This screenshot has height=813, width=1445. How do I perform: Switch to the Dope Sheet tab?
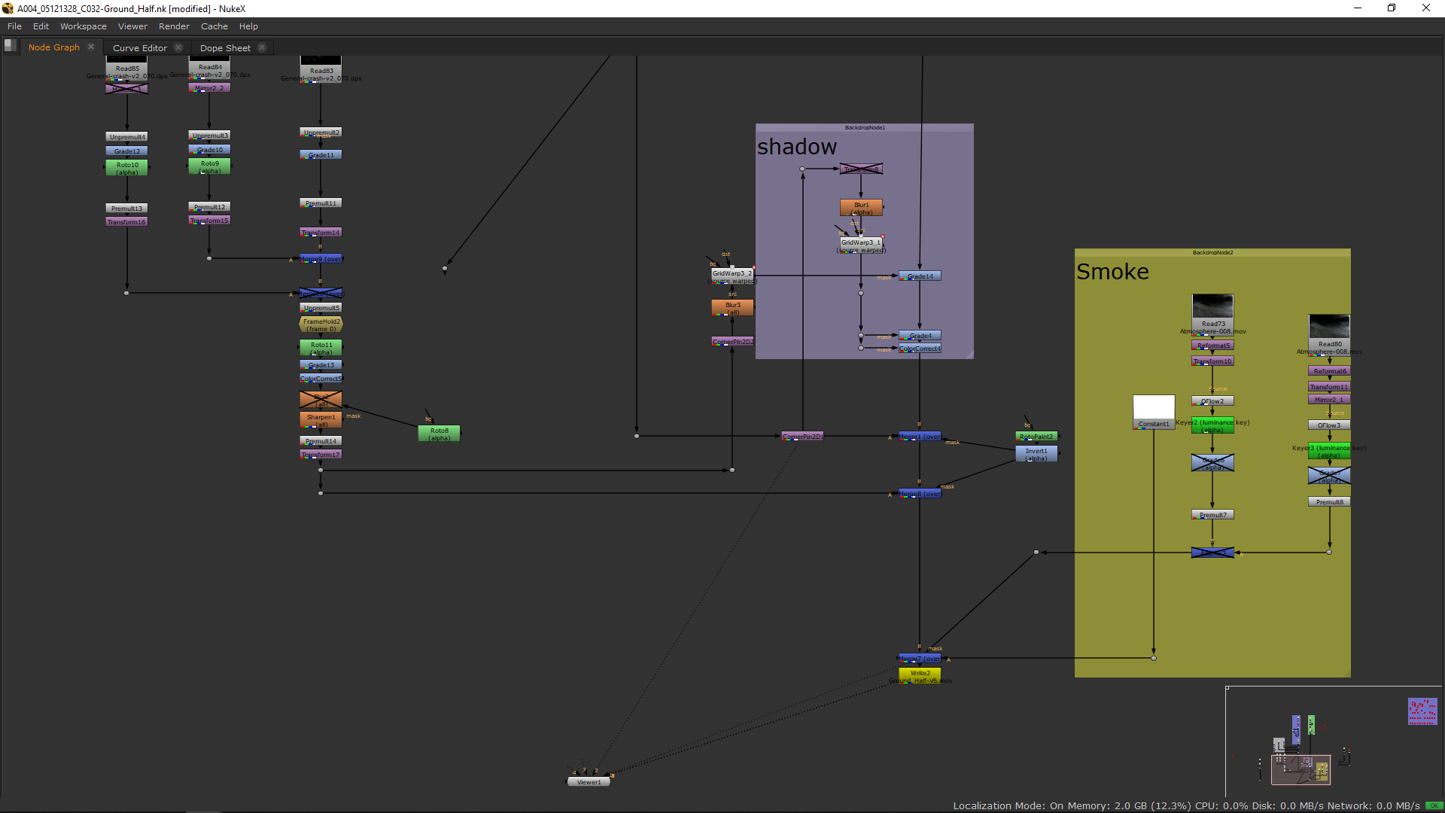click(225, 47)
